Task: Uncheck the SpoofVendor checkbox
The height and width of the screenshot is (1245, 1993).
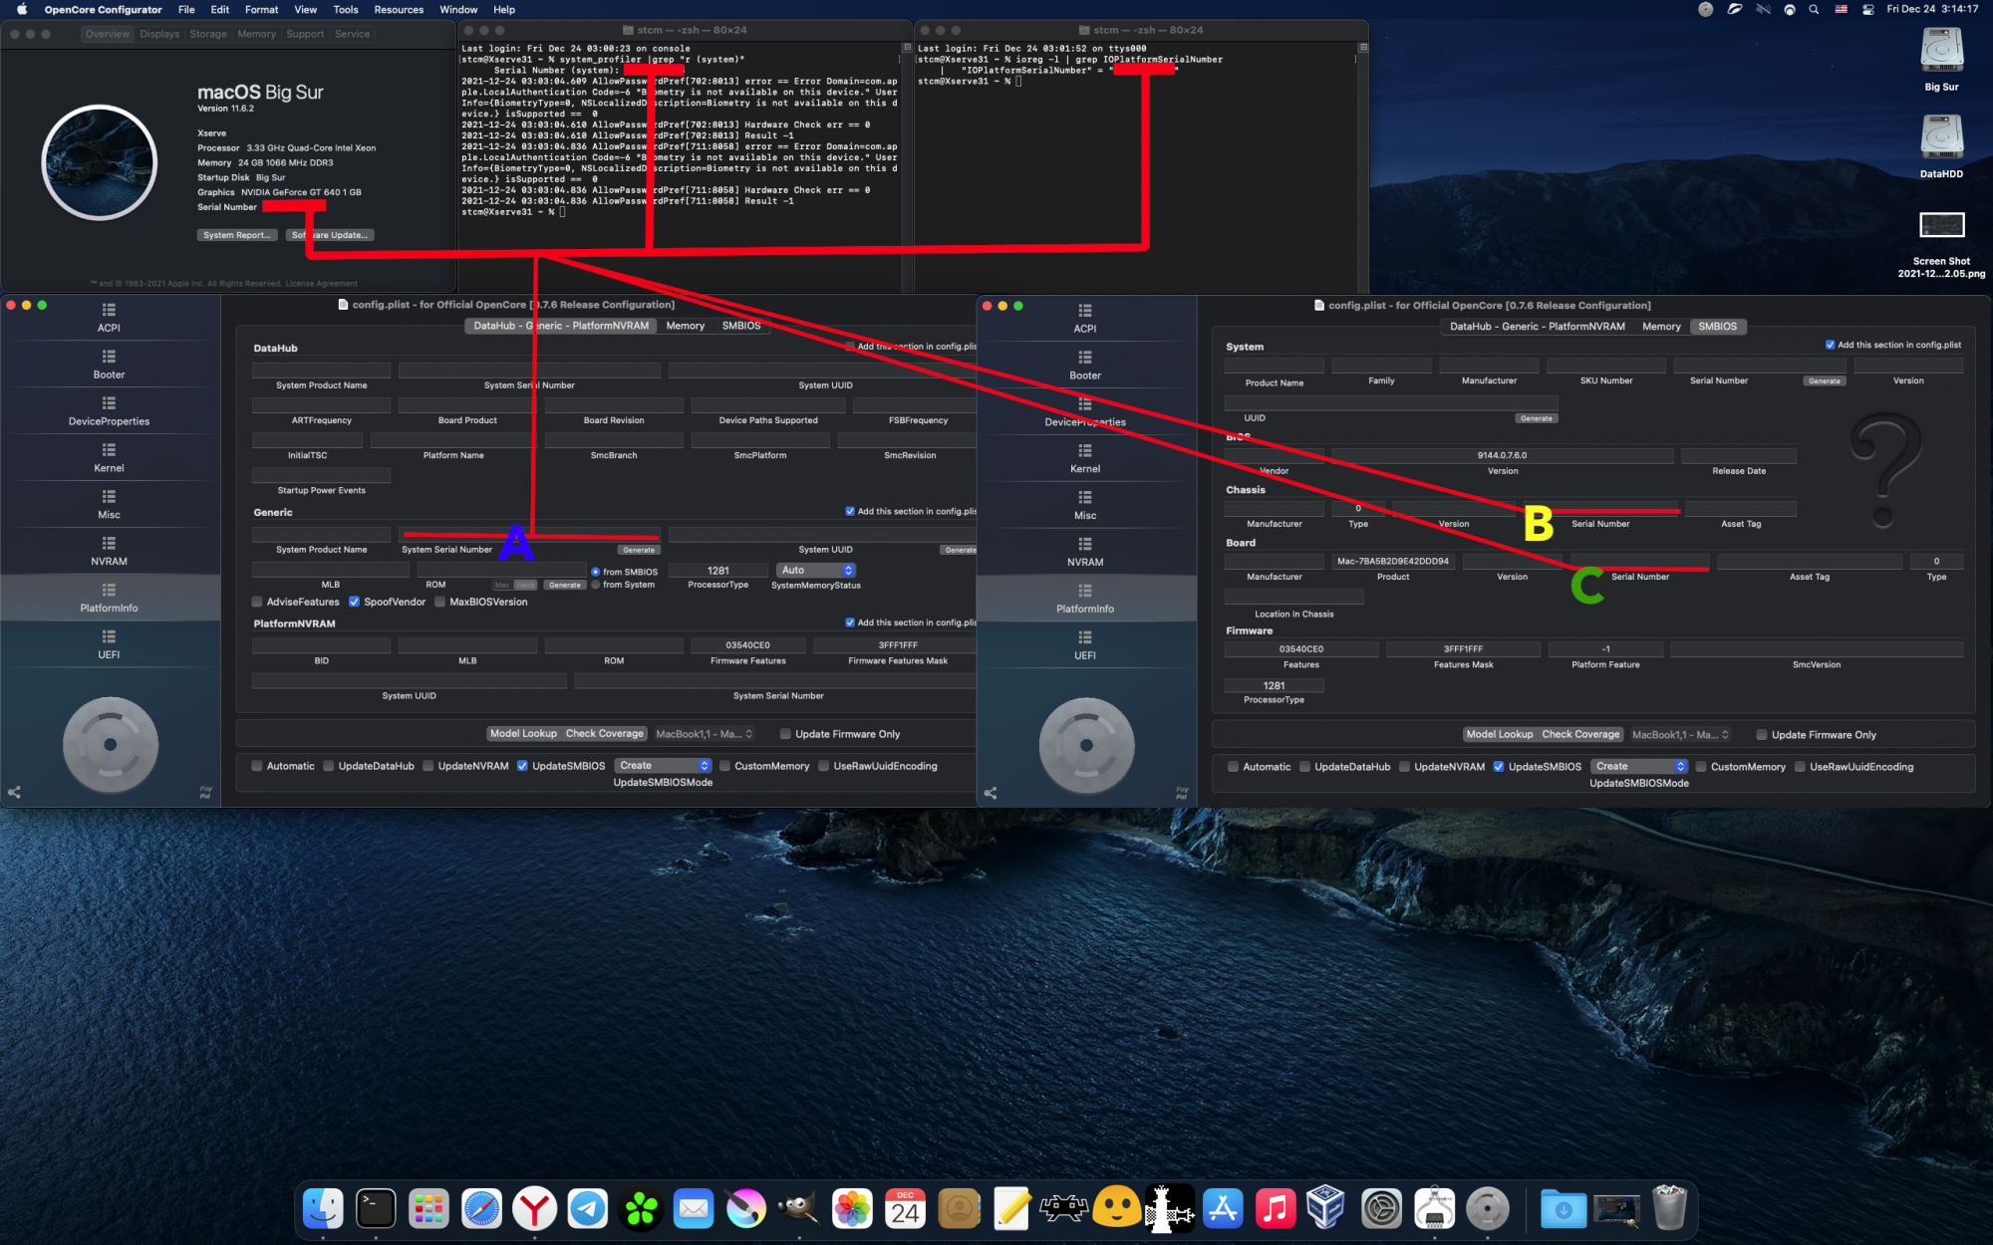Action: point(354,602)
